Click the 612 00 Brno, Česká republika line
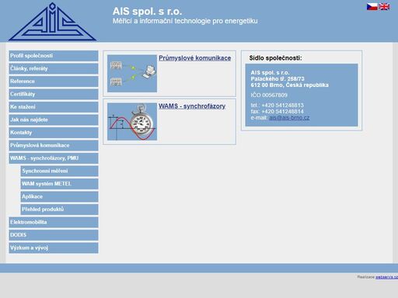 pos(289,85)
